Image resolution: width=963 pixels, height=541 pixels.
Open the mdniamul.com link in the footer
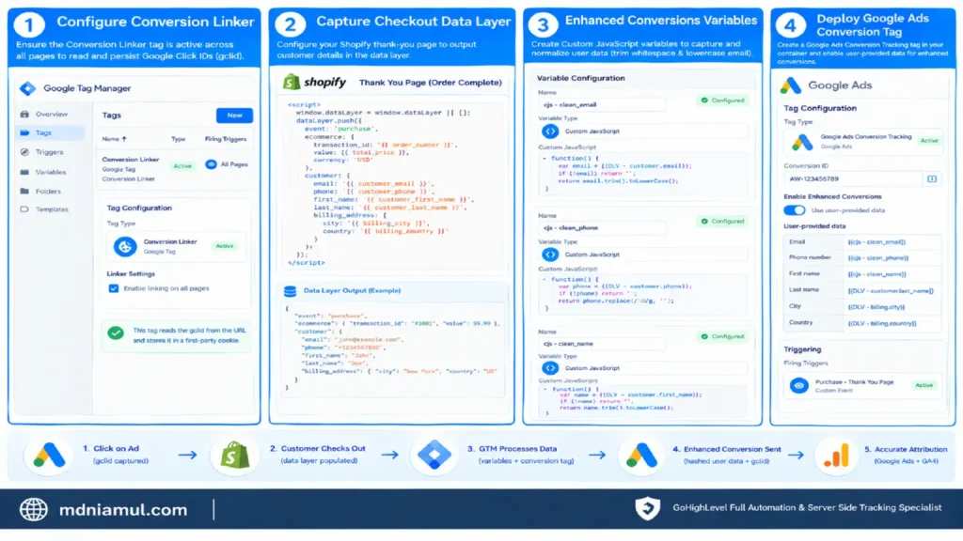(123, 510)
